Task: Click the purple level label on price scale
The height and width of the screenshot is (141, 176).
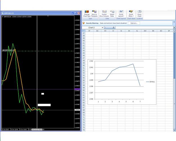Action: (77, 89)
